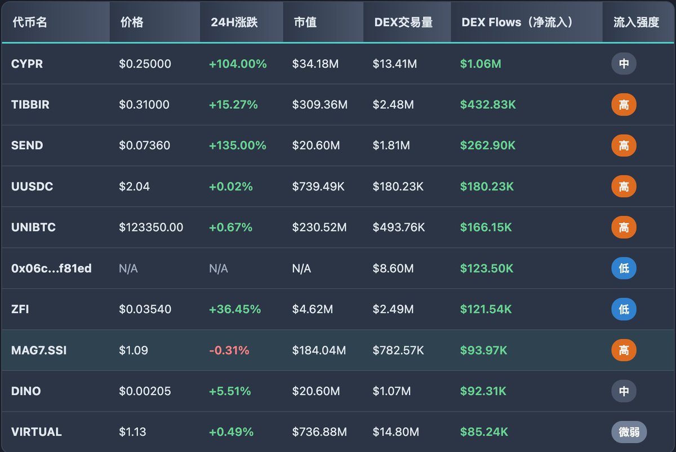Open the SEND token name
The width and height of the screenshot is (676, 452).
click(x=27, y=145)
